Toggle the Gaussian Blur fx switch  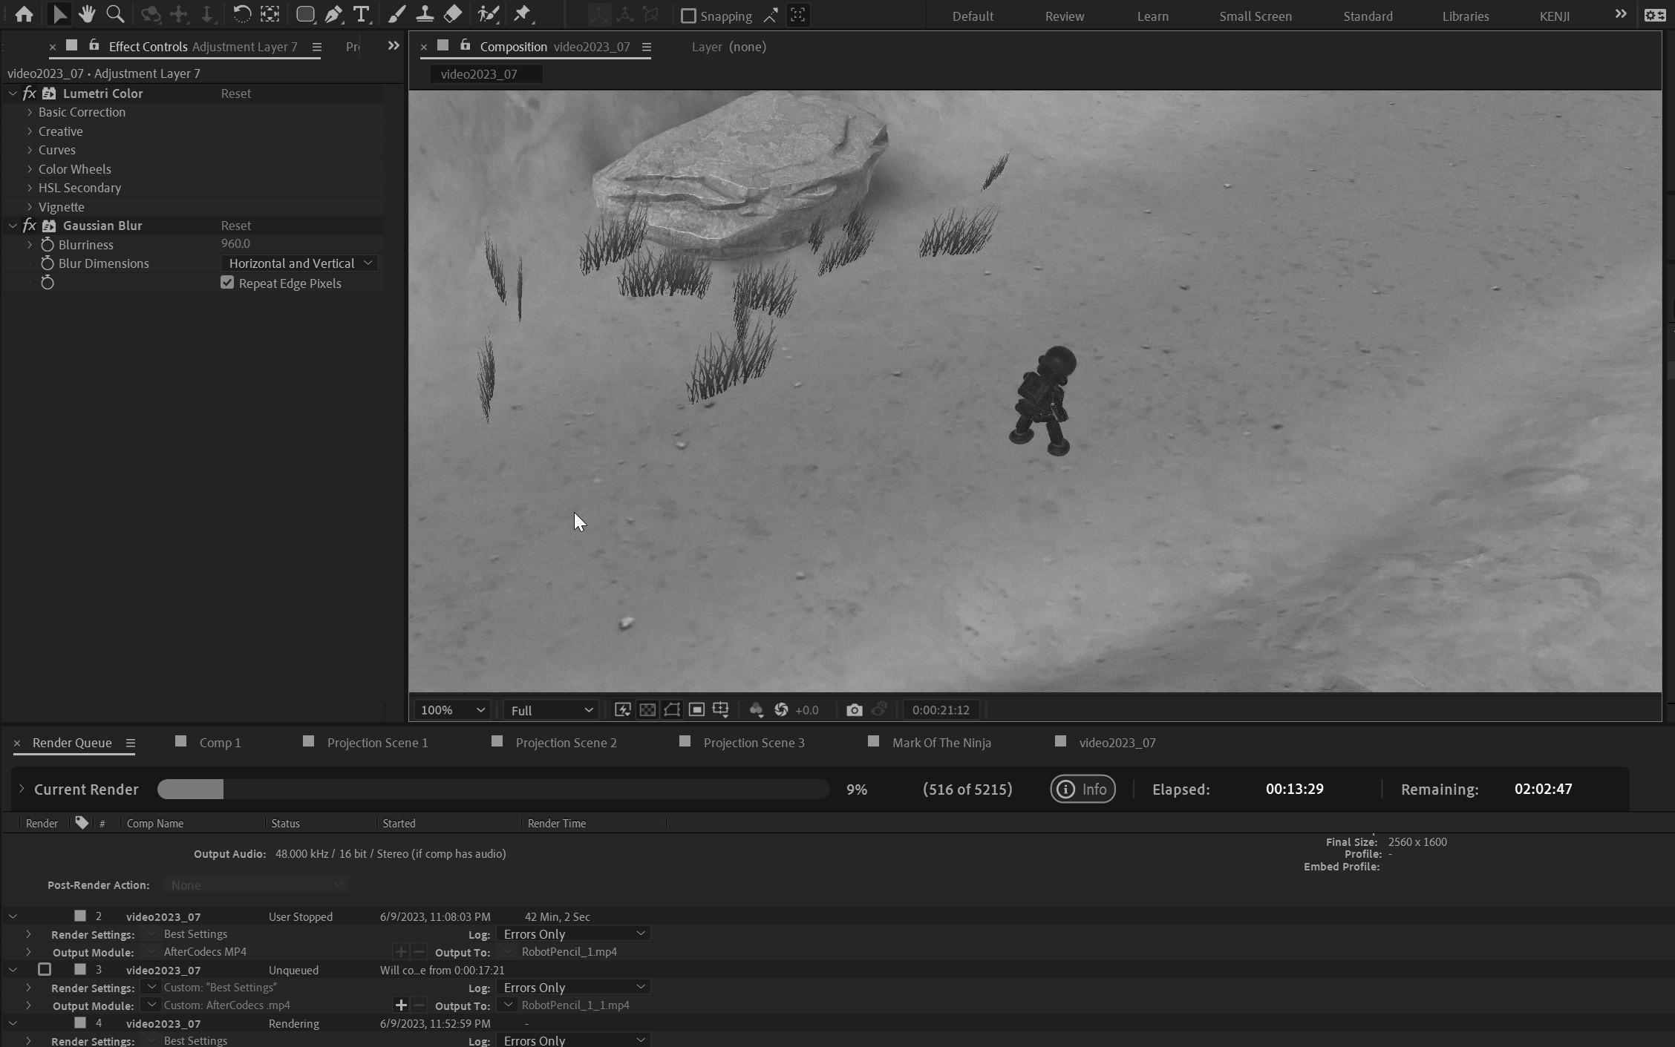click(x=30, y=226)
